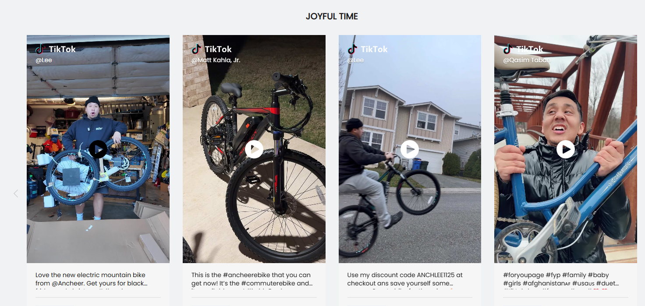Image resolution: width=645 pixels, height=306 pixels.
Task: Play the @Lee garage bike unboxing video
Action: pos(98,149)
